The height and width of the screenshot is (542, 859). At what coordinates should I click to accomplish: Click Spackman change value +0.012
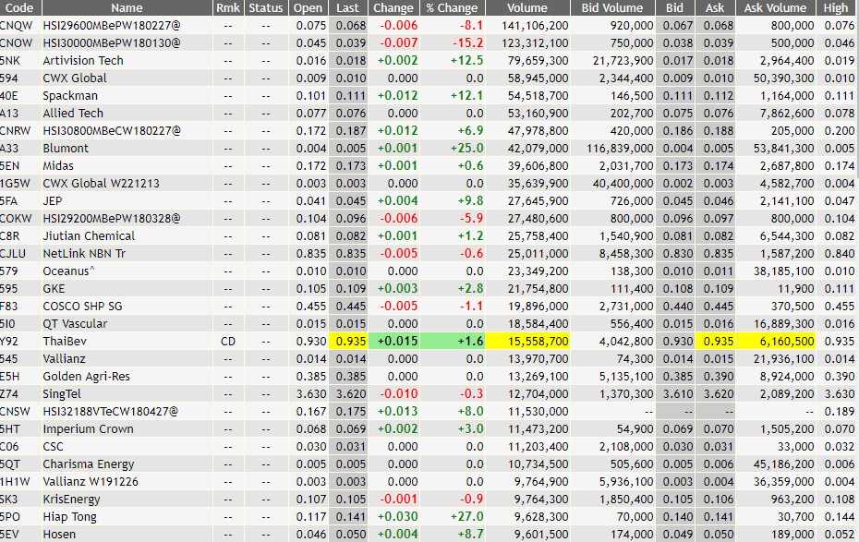(398, 95)
